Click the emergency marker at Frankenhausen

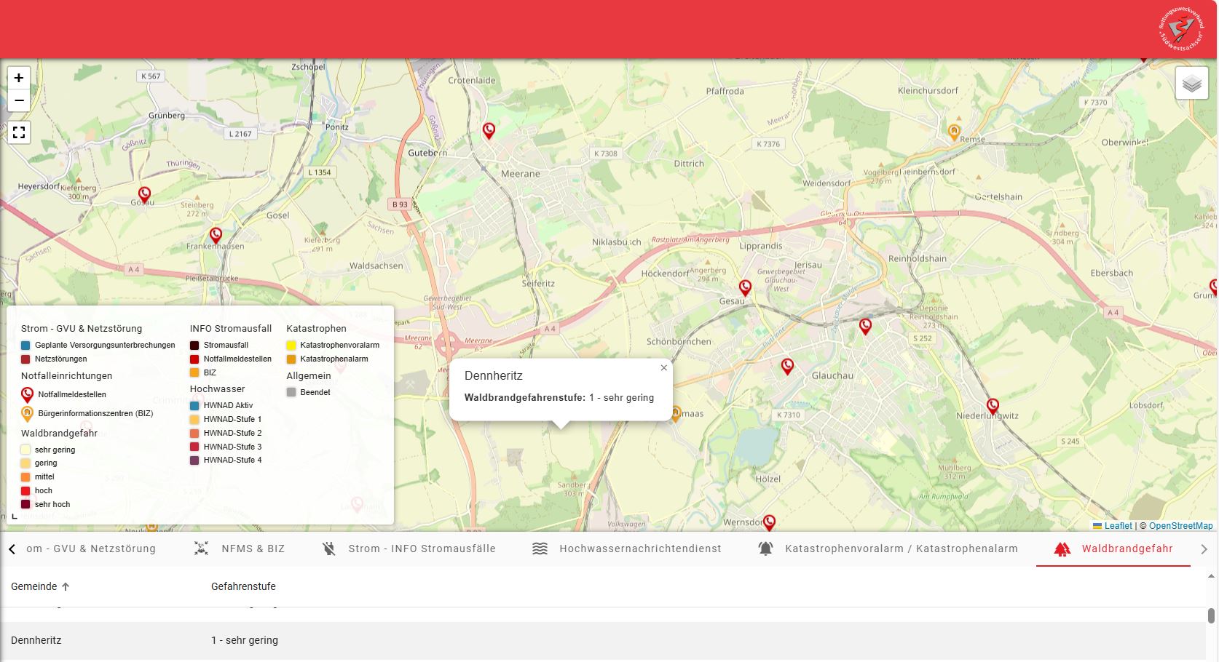[x=216, y=235]
